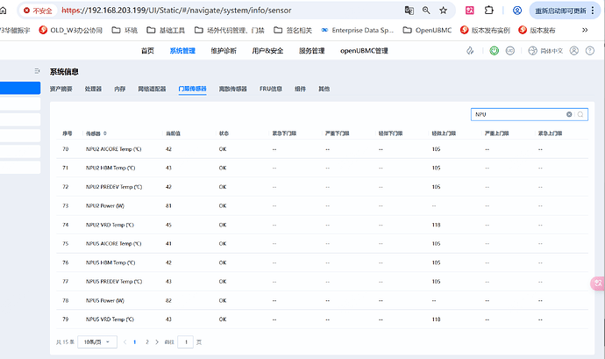605x359 pixels.
Task: Click the green power status icon
Action: pos(494,51)
